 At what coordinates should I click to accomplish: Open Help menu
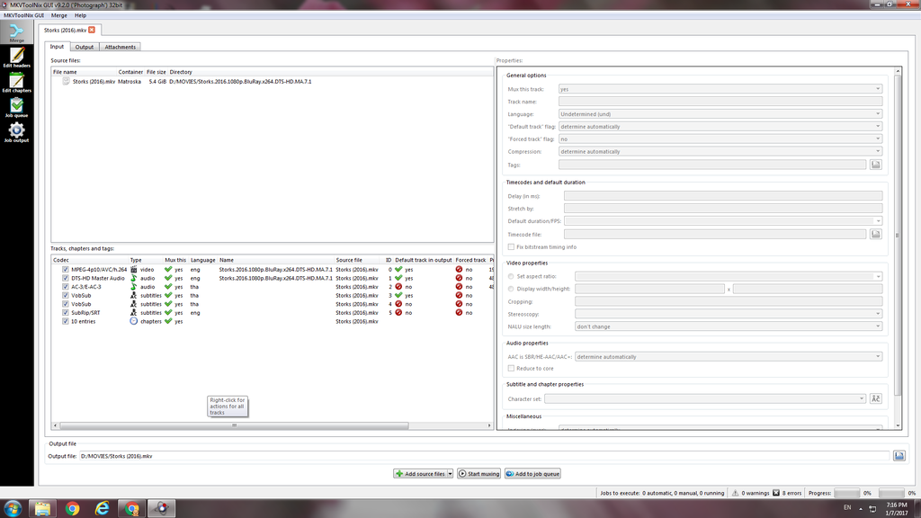pos(80,15)
